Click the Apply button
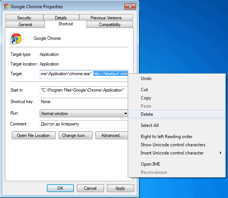228x198 pixels. 120,188
